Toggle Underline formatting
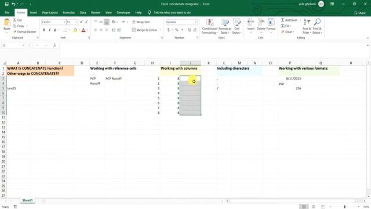This screenshot has height=209, width=371. [x=55, y=30]
